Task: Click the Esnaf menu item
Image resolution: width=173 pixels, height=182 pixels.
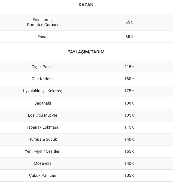Action: [43, 37]
